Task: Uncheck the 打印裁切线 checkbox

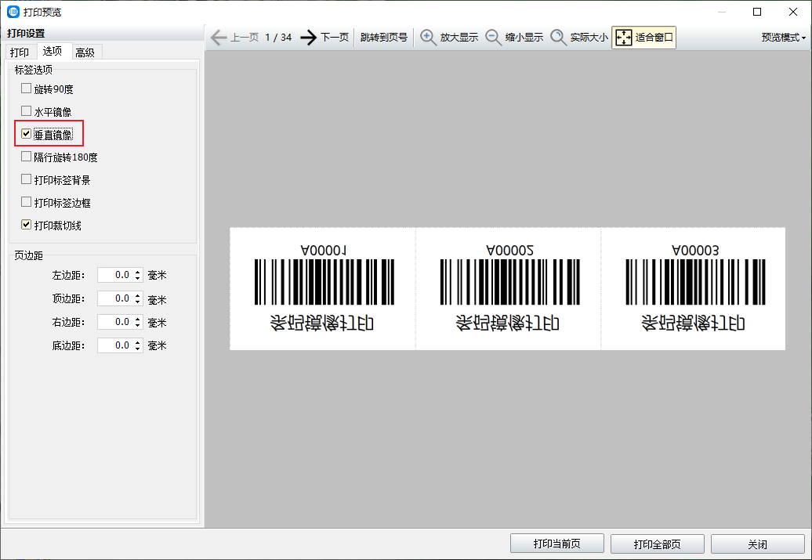Action: coord(26,225)
